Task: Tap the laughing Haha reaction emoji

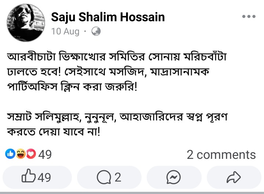Action: [x=21, y=154]
